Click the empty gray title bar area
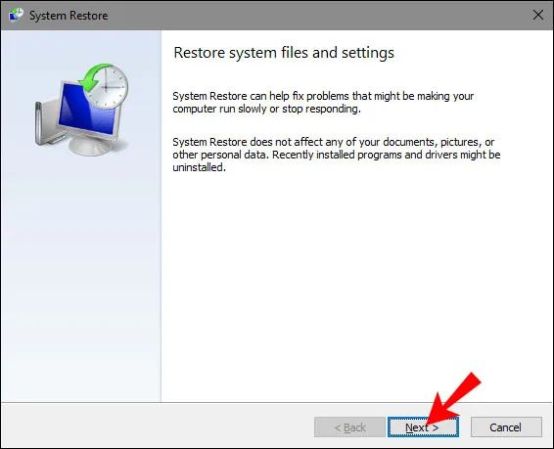The height and width of the screenshot is (449, 554). [x=318, y=16]
